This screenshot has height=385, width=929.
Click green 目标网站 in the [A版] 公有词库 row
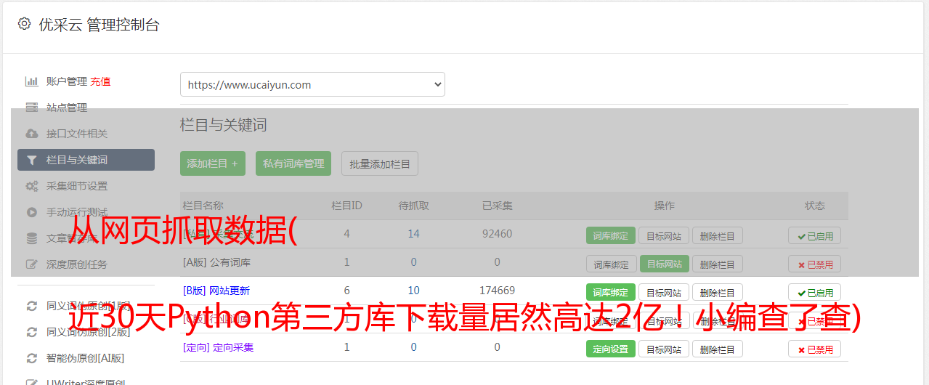[664, 264]
